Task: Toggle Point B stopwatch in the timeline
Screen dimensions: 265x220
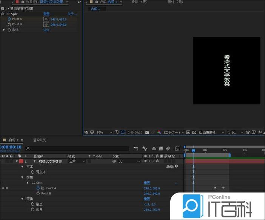Action: [x=38, y=194]
